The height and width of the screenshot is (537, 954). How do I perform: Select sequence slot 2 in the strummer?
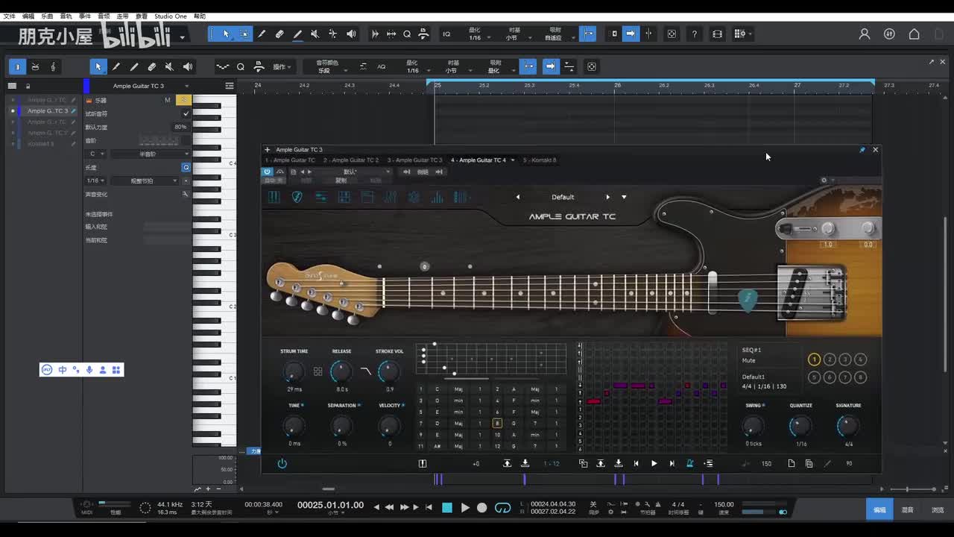click(x=830, y=359)
